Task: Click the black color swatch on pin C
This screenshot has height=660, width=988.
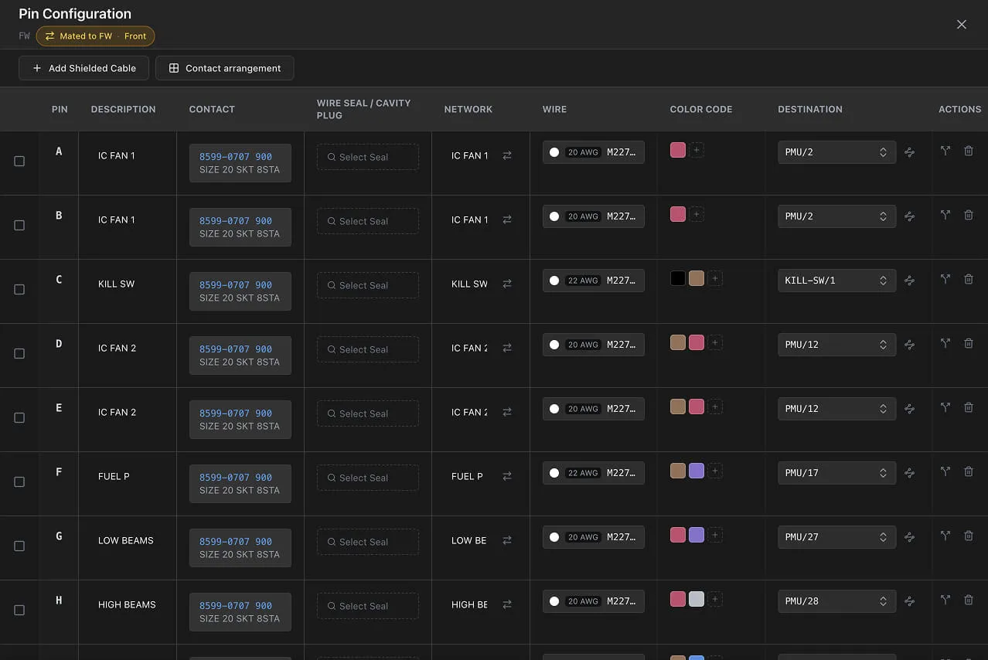Action: pyautogui.click(x=678, y=278)
